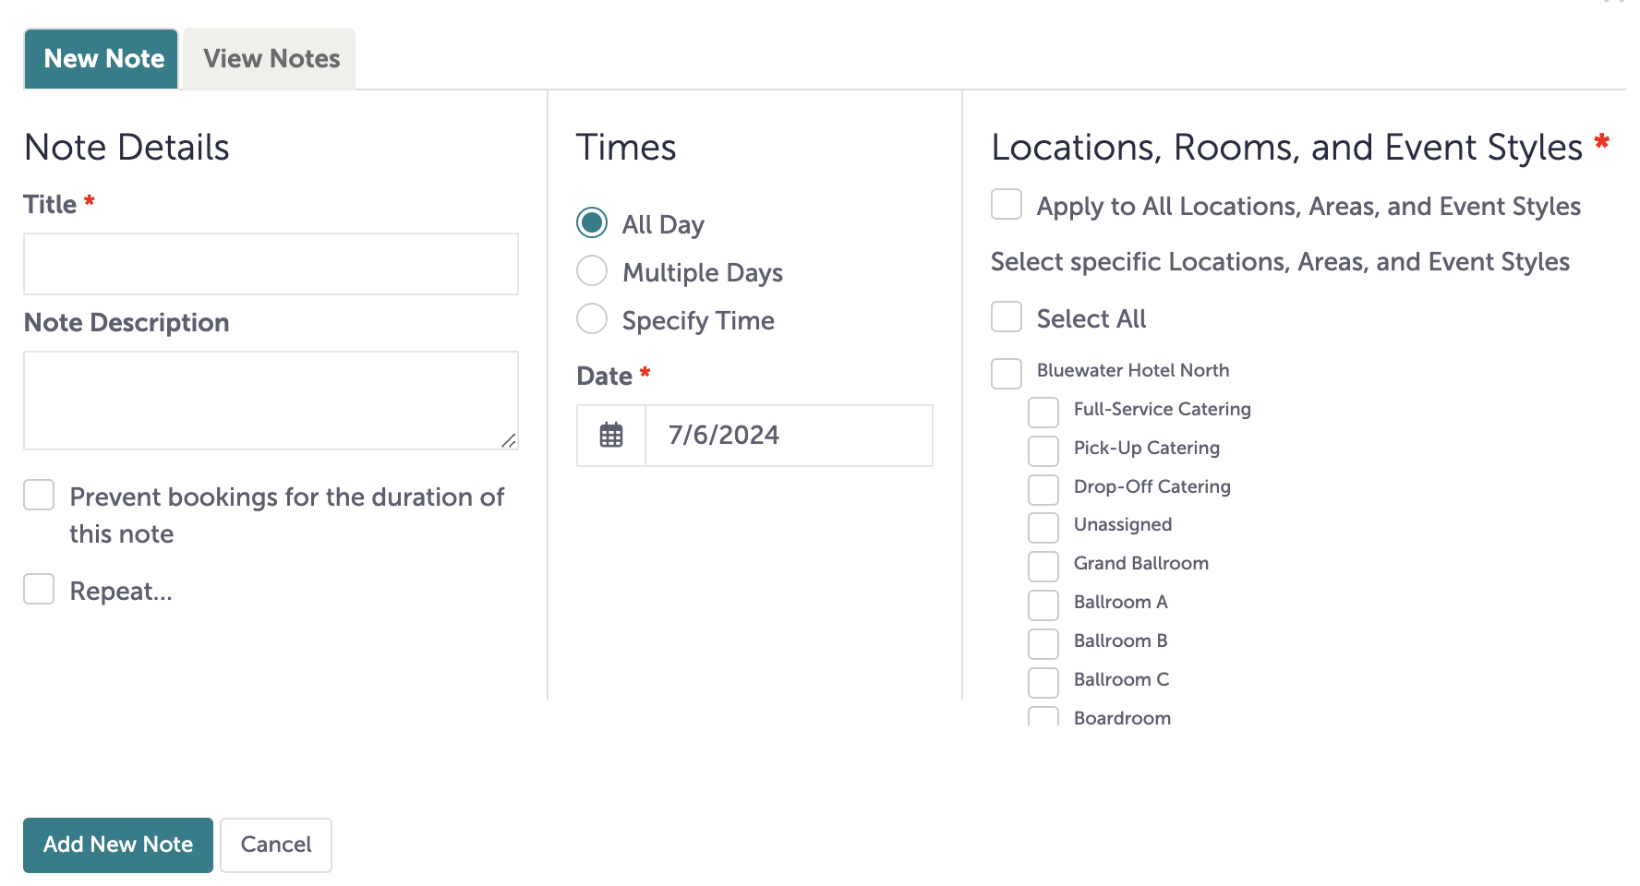This screenshot has height=886, width=1640.
Task: Choose the Multiple Days radio option
Action: click(x=592, y=271)
